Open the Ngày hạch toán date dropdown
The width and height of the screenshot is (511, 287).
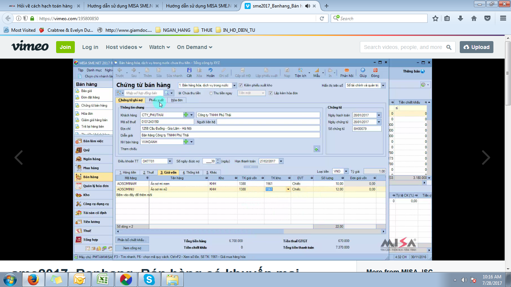click(379, 115)
